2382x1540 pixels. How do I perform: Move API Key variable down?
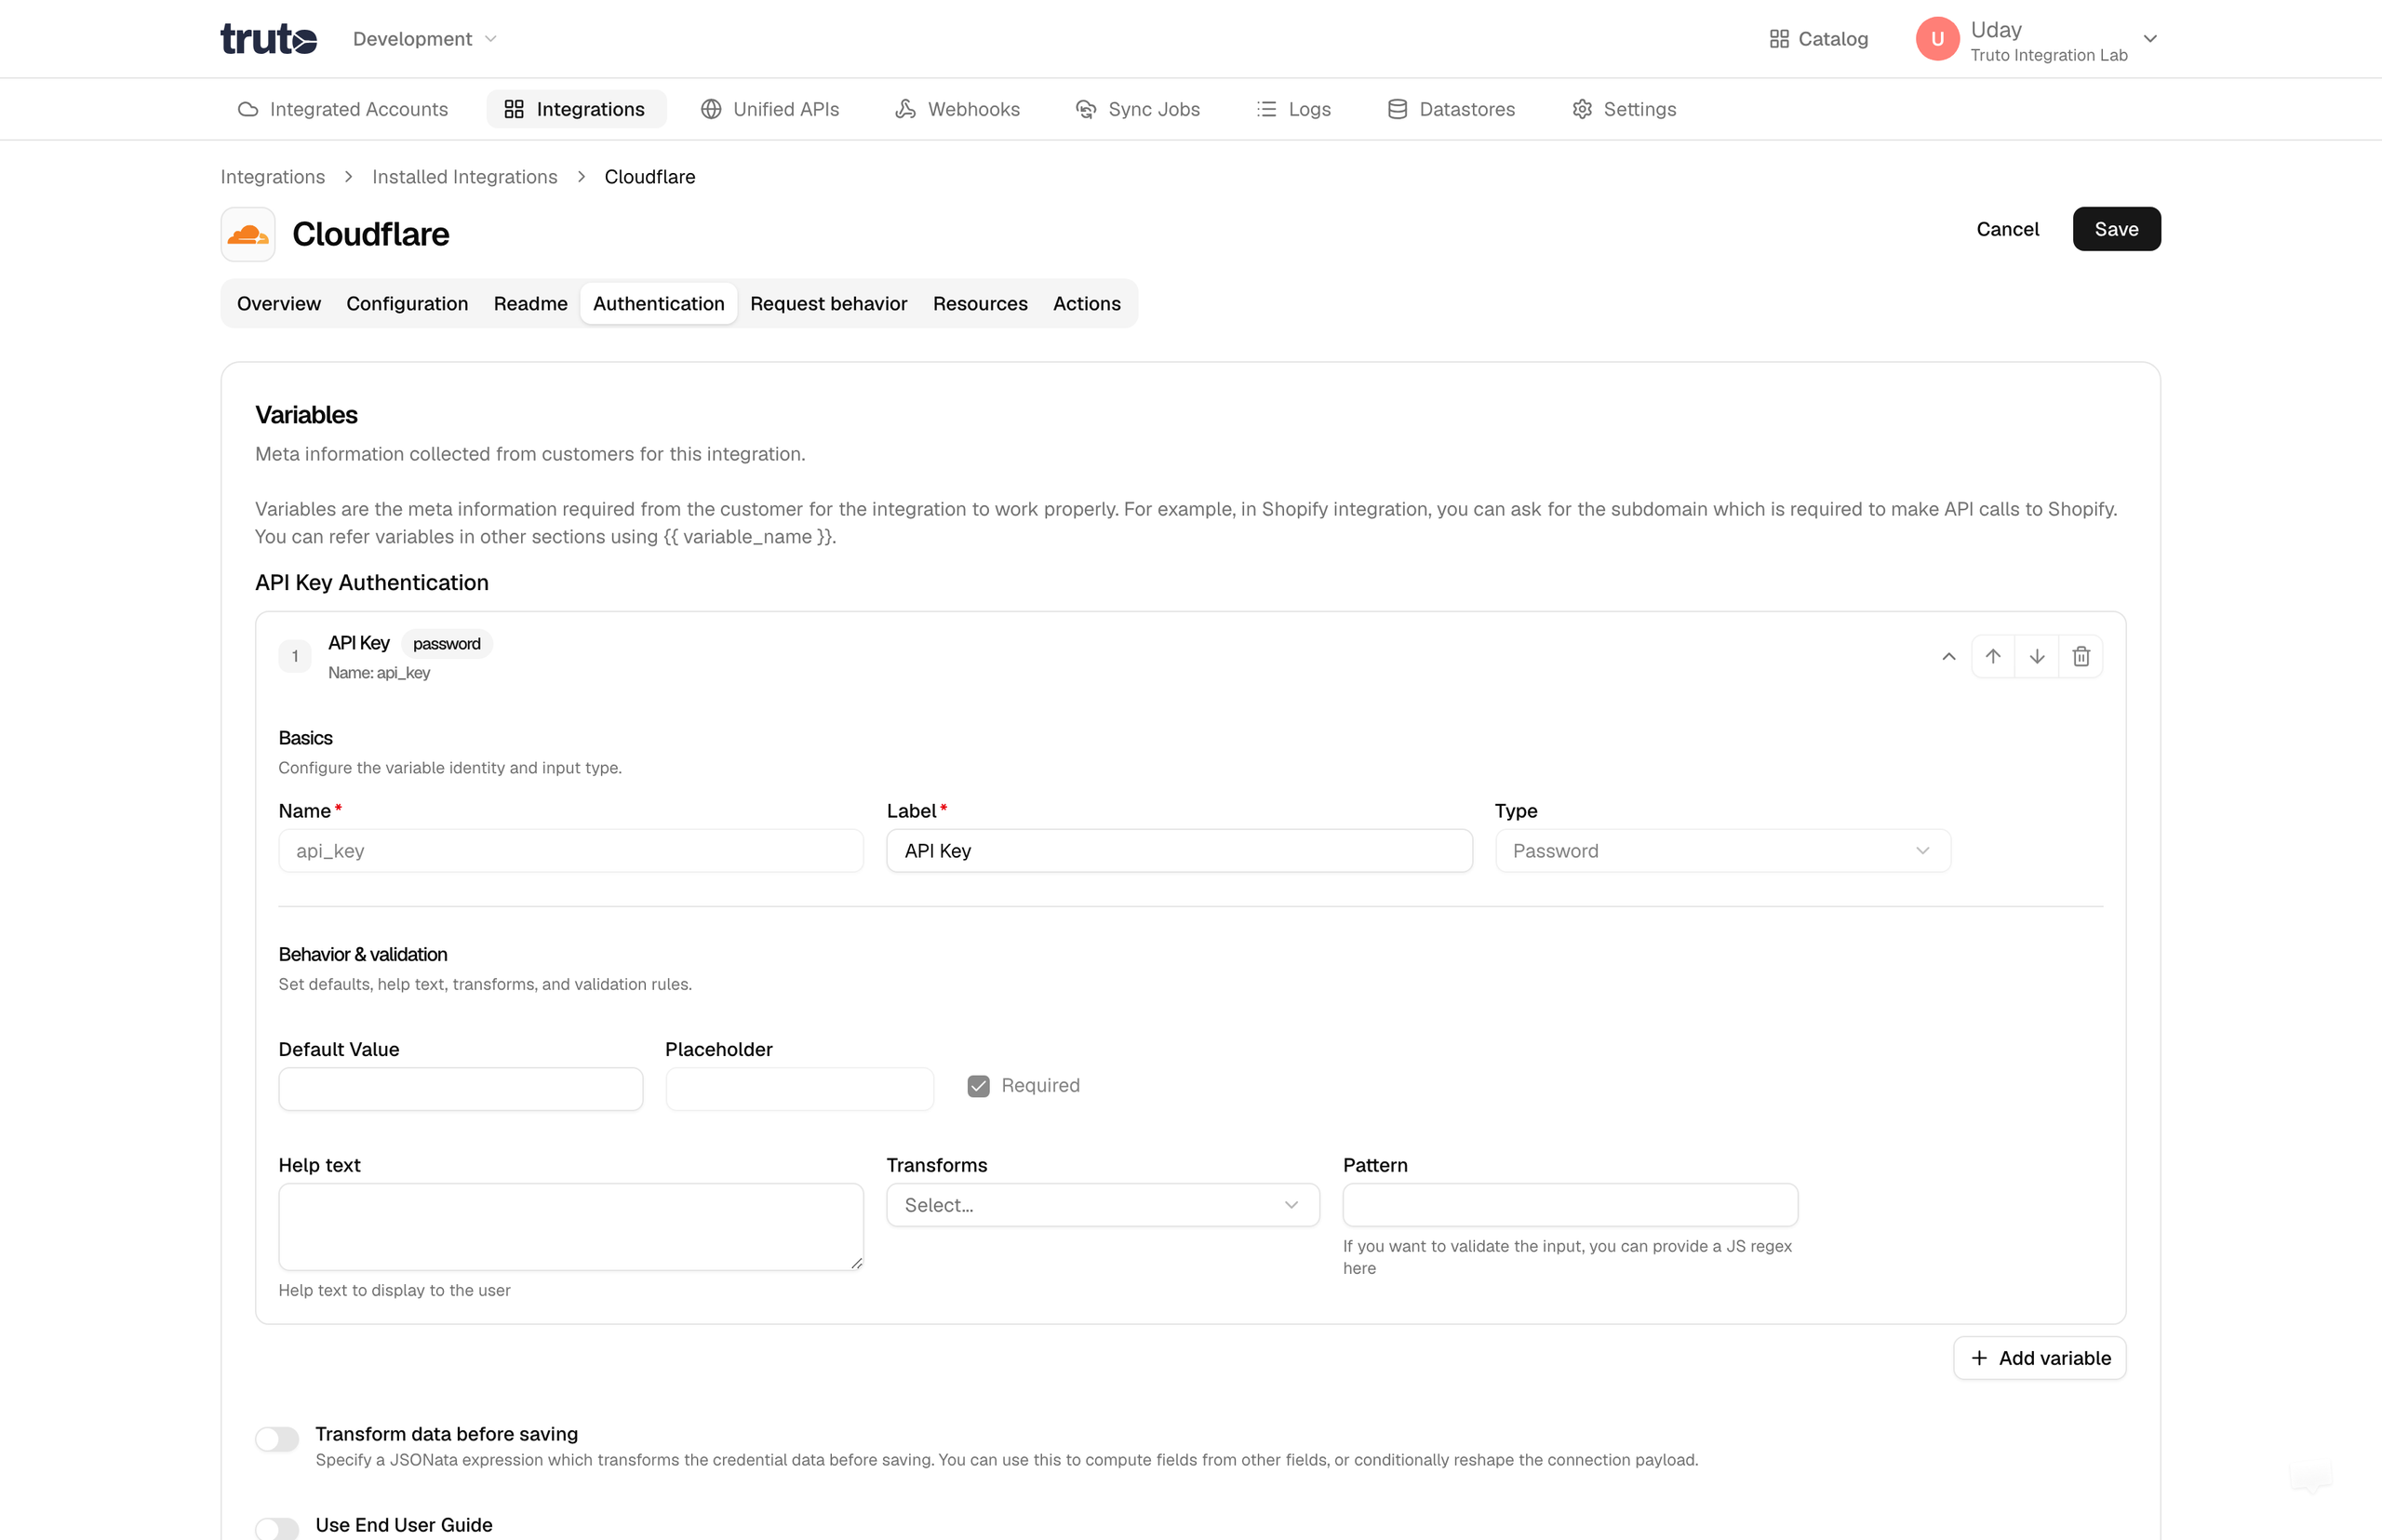[x=2036, y=657]
